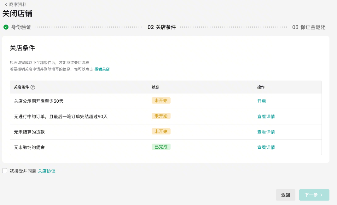This screenshot has width=337, height=205.
Task: Click the 状态 column header
Action: [155, 87]
